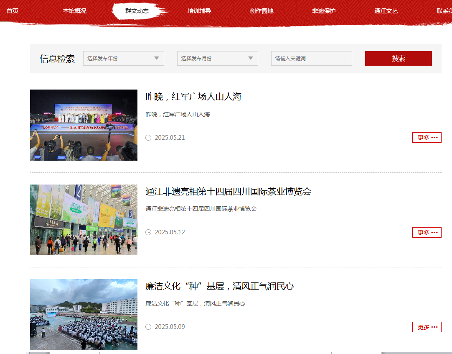This screenshot has width=452, height=354.
Task: Go to the 首页 home menu item
Action: point(13,11)
